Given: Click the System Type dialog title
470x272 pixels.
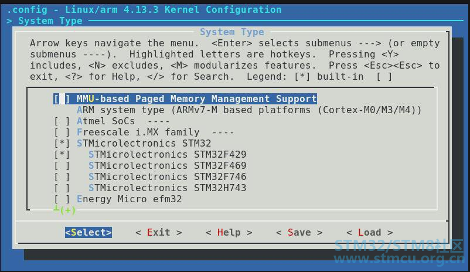Looking at the screenshot, I should point(232,32).
